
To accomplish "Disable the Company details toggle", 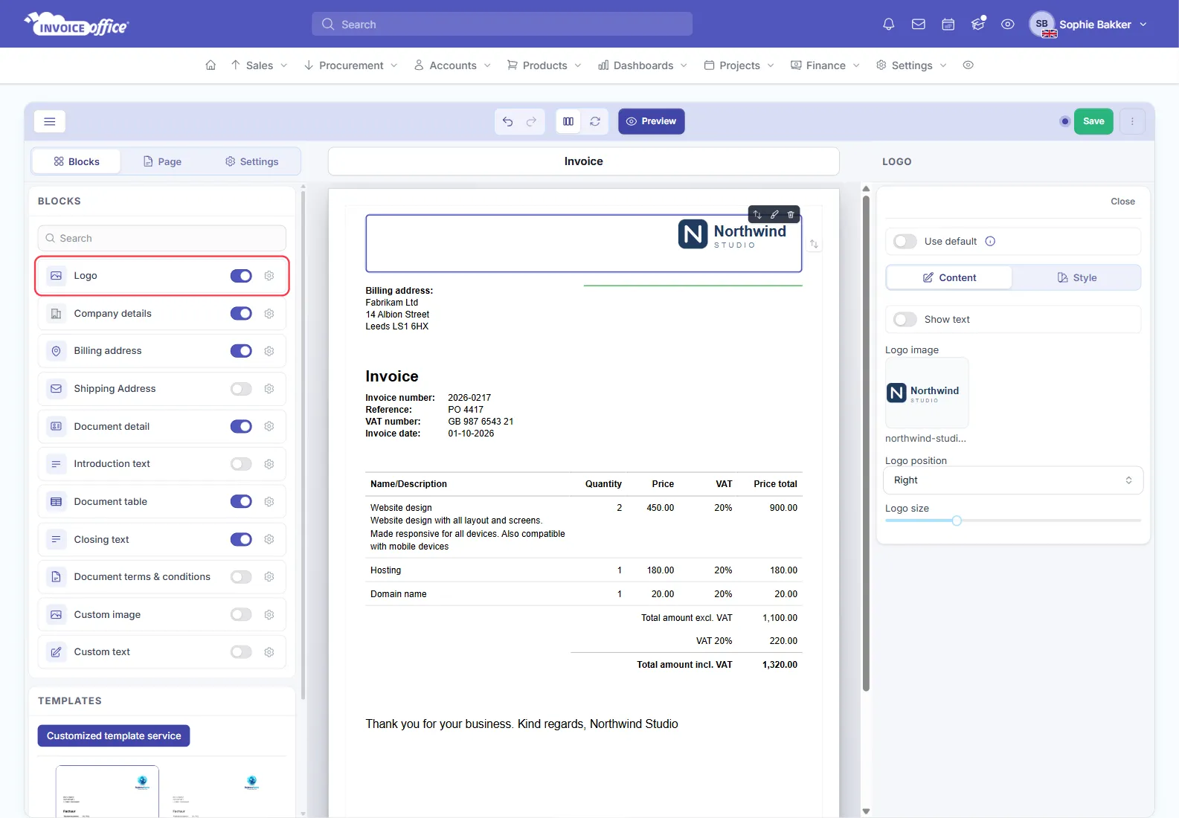I will pyautogui.click(x=241, y=314).
